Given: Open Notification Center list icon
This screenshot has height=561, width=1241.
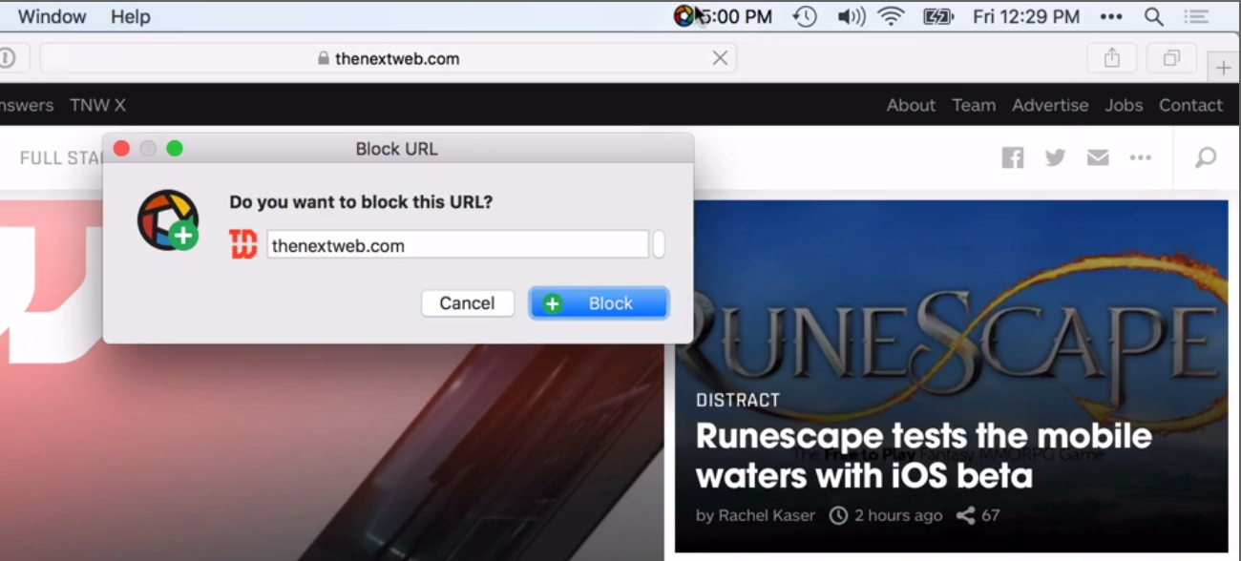Looking at the screenshot, I should click(x=1194, y=16).
